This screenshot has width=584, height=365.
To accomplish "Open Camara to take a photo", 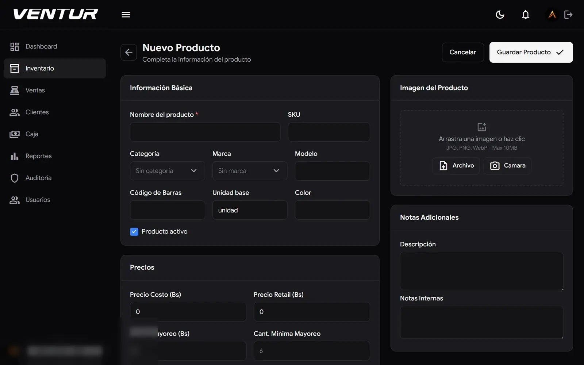I will (x=507, y=166).
